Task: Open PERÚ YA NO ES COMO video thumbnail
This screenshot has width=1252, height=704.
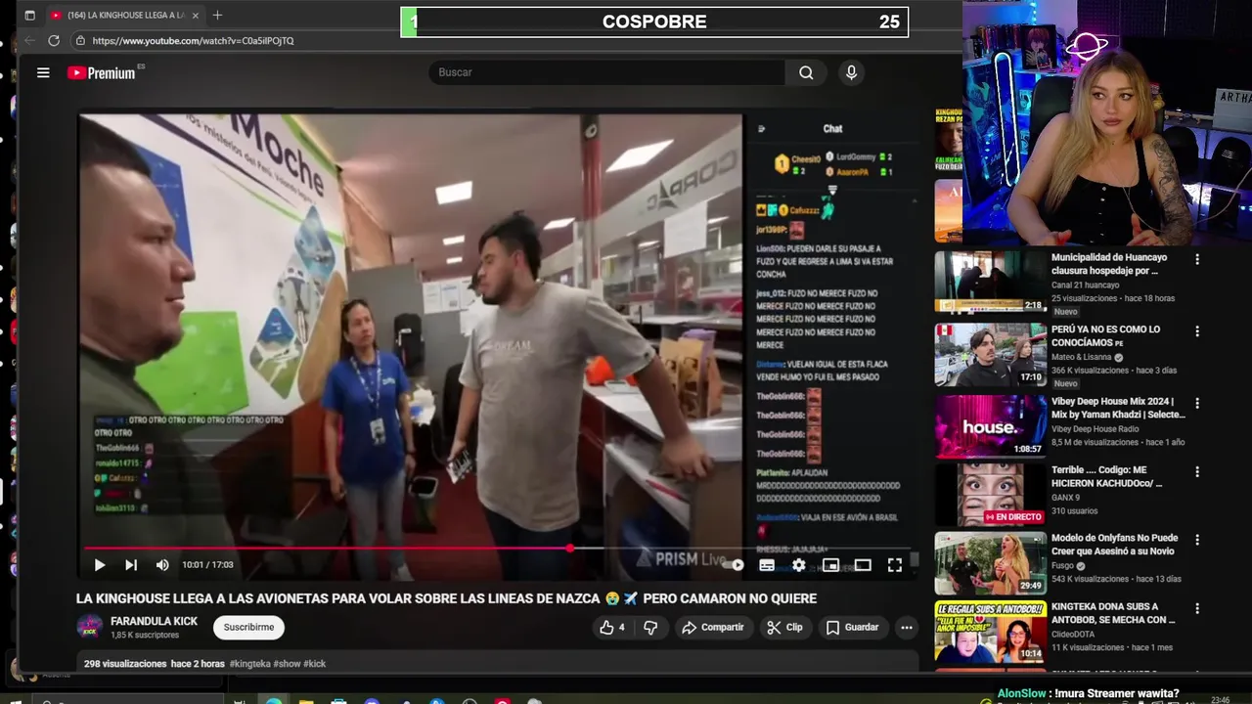Action: click(x=990, y=355)
